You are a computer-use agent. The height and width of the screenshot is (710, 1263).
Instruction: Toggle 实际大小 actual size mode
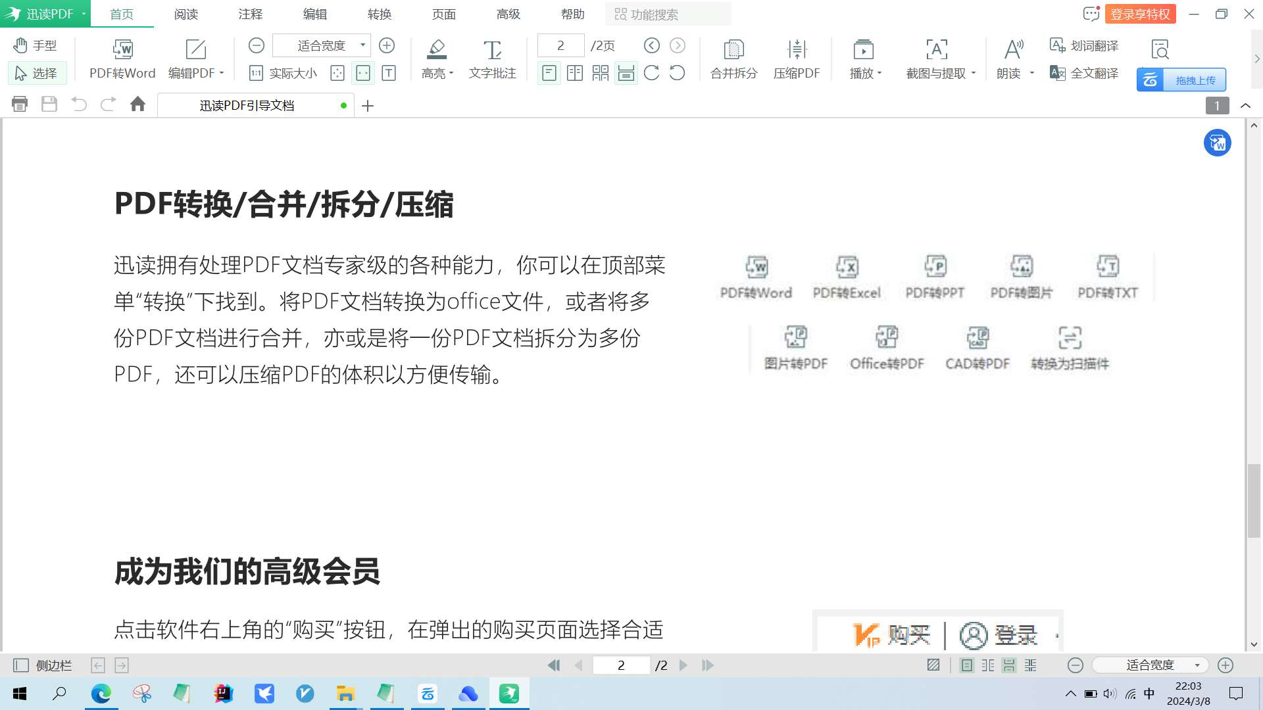point(284,73)
